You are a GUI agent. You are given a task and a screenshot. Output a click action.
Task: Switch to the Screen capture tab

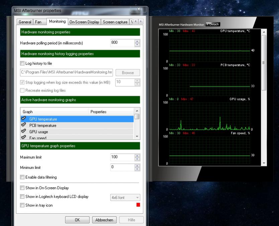(115, 22)
